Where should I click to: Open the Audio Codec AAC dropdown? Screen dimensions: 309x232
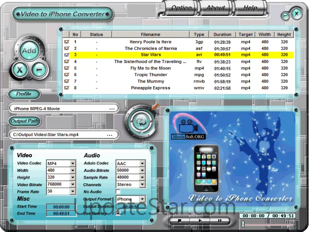point(142,163)
